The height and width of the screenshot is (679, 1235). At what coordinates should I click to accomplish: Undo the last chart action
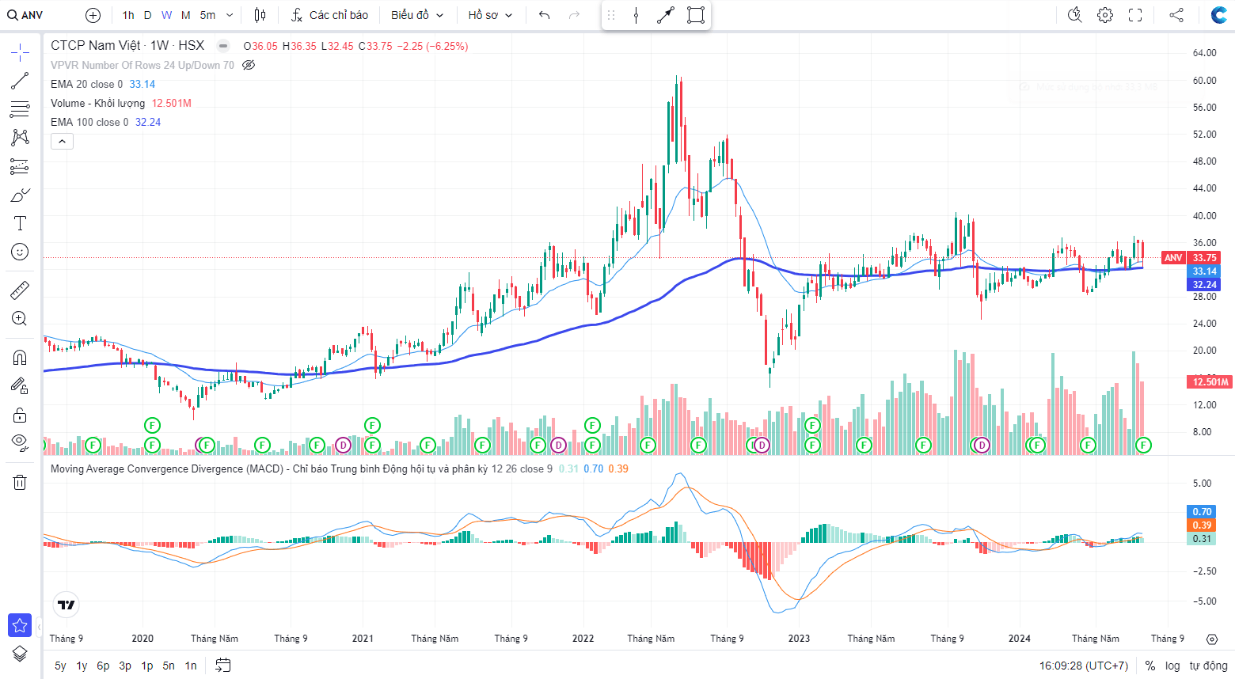(x=544, y=15)
